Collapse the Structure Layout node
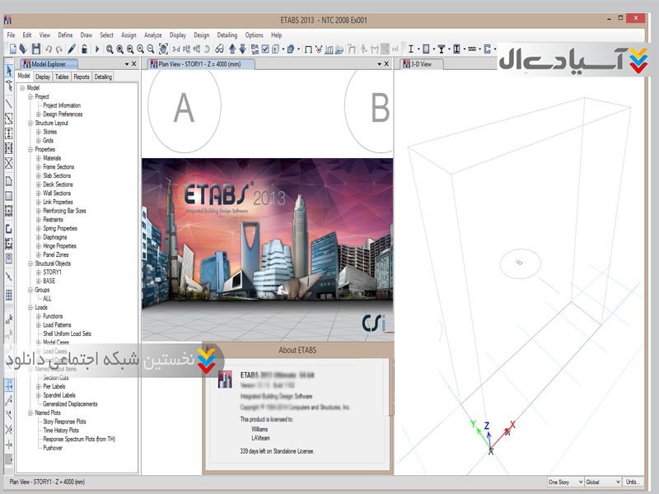The image size is (659, 494). coord(30,123)
